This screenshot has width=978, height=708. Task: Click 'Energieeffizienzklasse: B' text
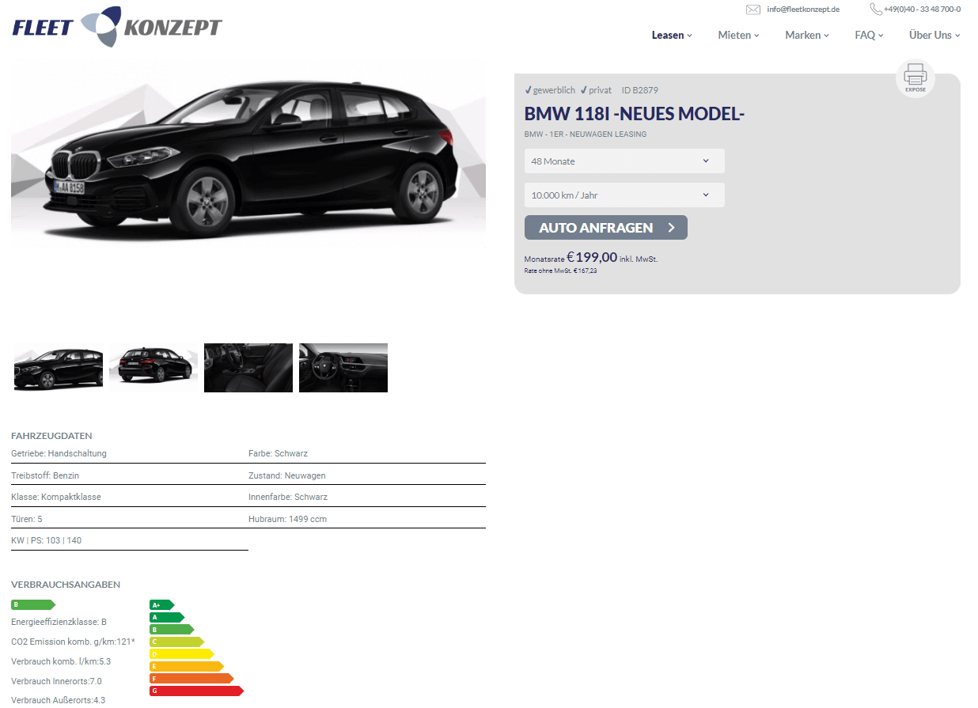(x=59, y=622)
